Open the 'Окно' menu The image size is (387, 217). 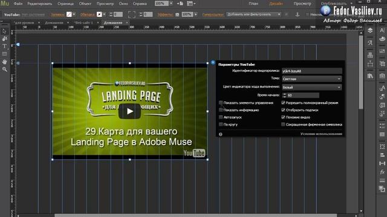coord(123,4)
